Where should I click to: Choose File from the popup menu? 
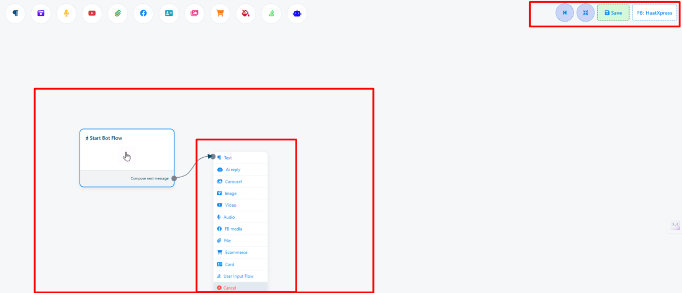coord(240,240)
